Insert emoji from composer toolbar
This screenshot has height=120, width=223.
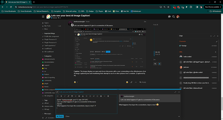[97, 96]
